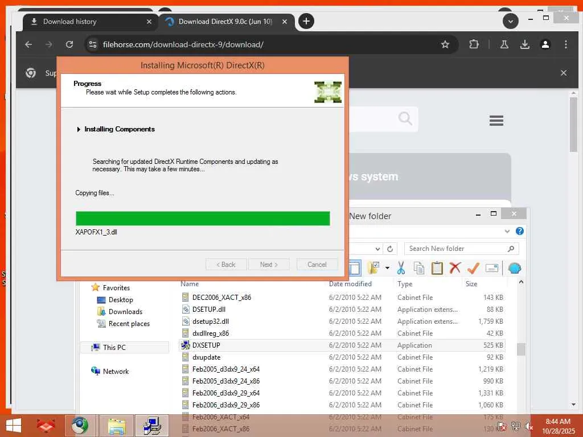Open the address bar history dropdown
The width and height of the screenshot is (583, 437).
pyautogui.click(x=377, y=249)
